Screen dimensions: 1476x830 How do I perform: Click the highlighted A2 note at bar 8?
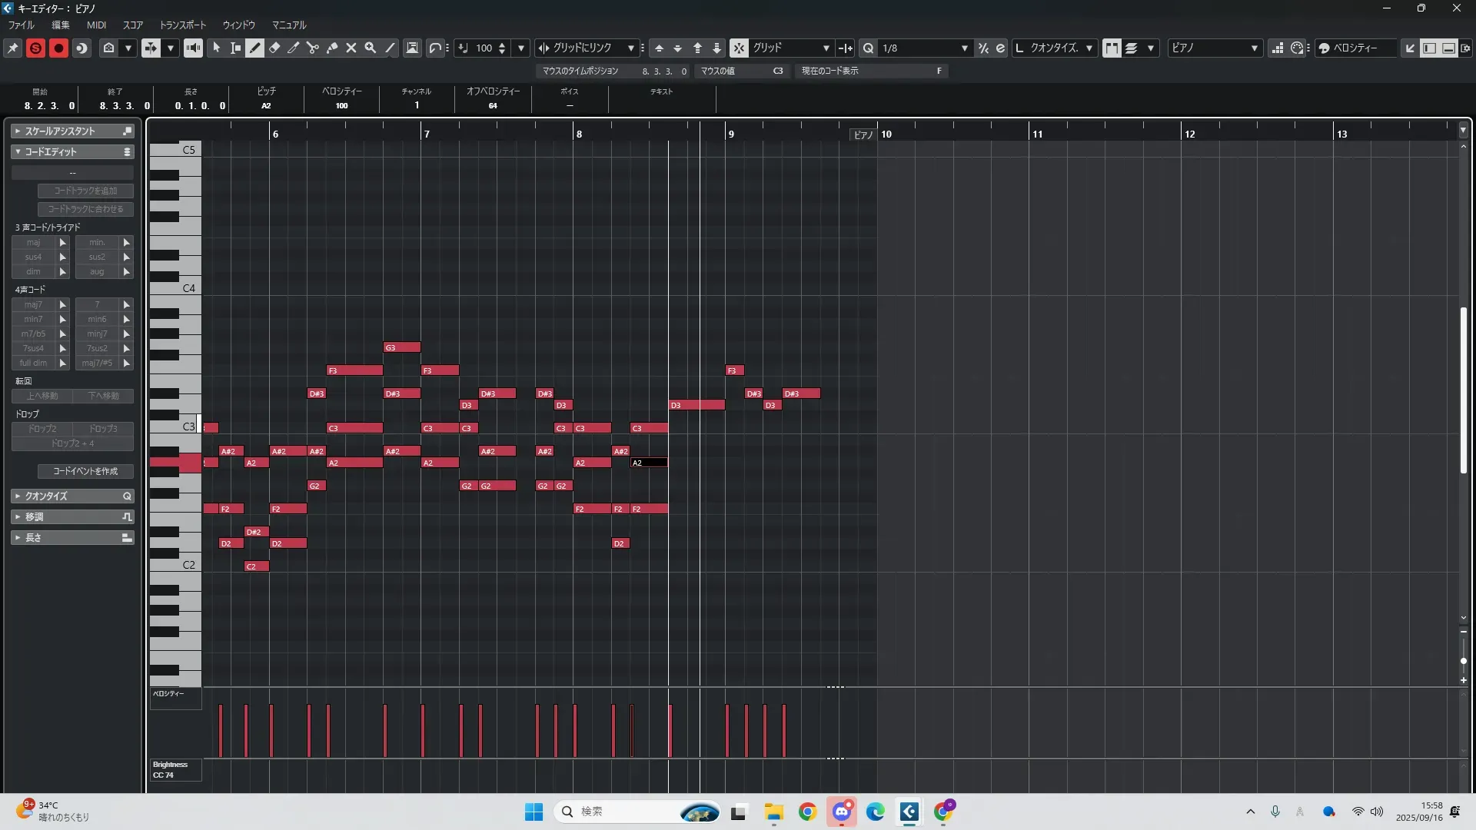pyautogui.click(x=649, y=463)
